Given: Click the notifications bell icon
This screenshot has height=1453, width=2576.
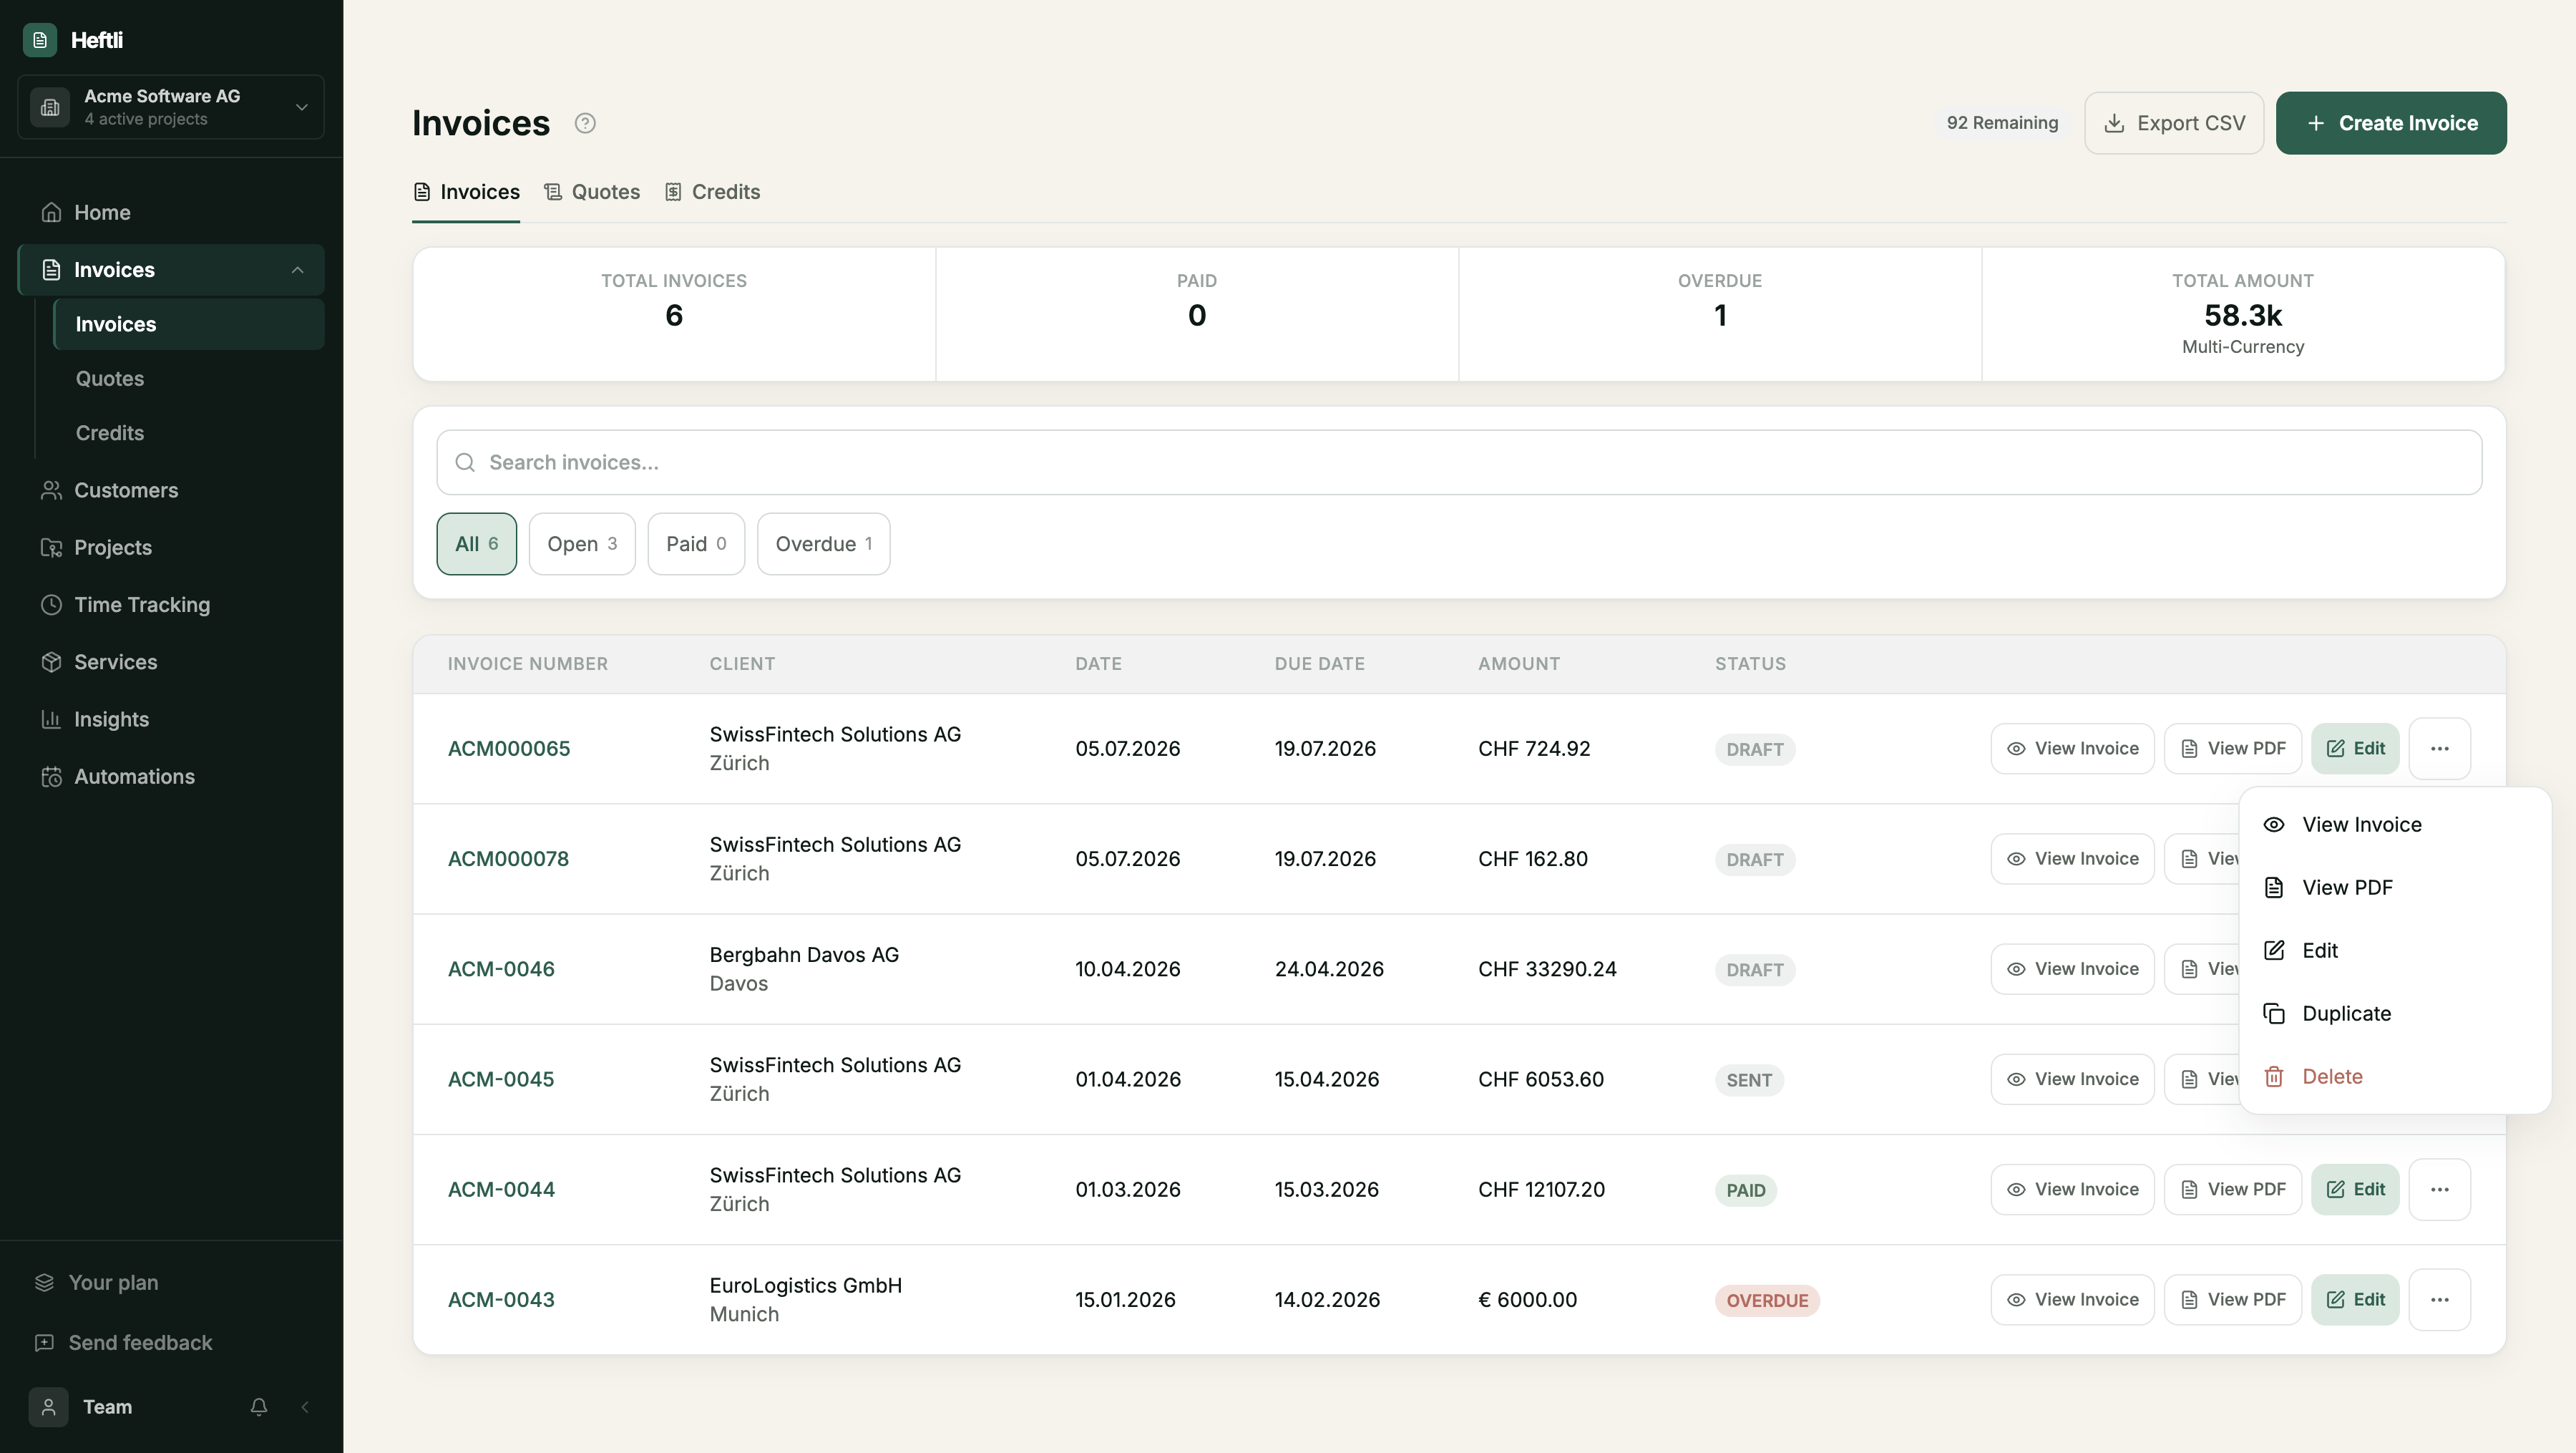Looking at the screenshot, I should [x=259, y=1406].
